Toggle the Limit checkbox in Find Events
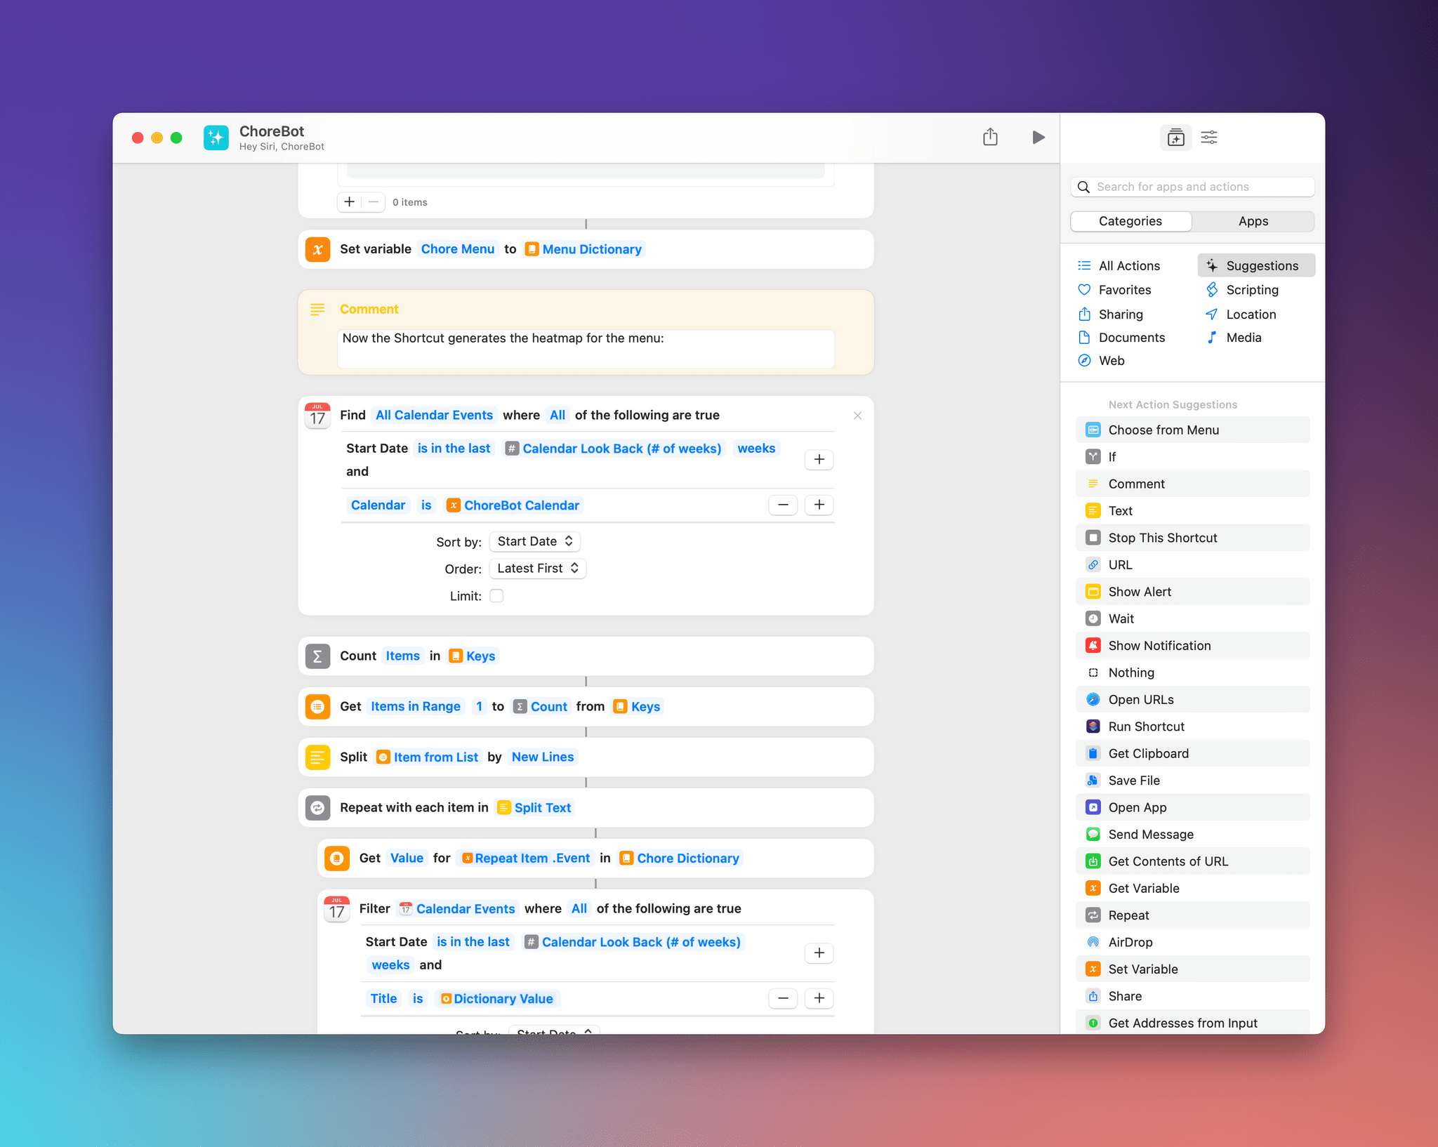The height and width of the screenshot is (1147, 1438). click(500, 597)
